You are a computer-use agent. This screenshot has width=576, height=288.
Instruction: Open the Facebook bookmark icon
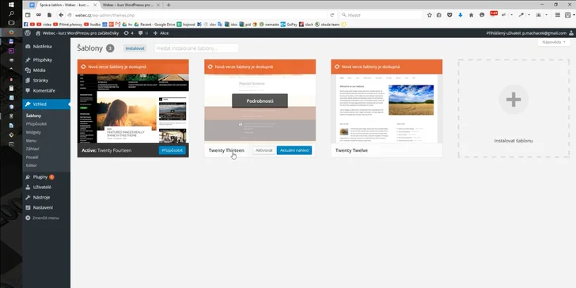point(25,25)
